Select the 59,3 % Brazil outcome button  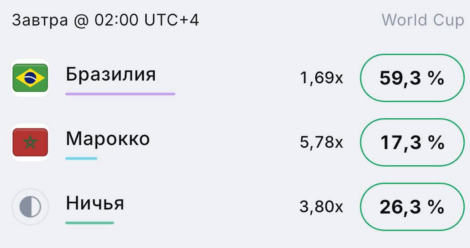pyautogui.click(x=412, y=78)
